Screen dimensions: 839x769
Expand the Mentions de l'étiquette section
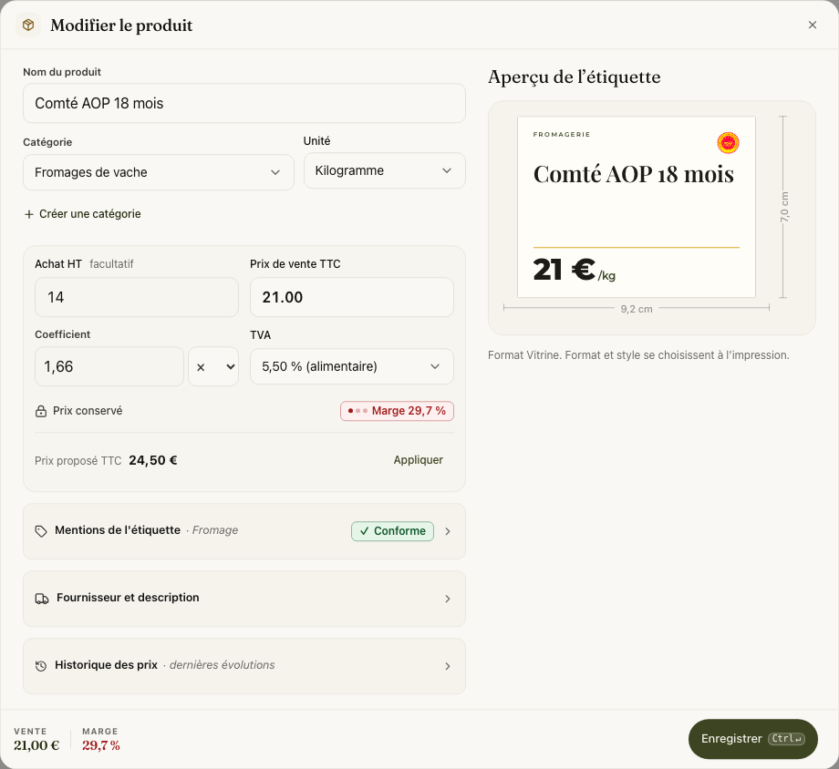[x=244, y=531]
